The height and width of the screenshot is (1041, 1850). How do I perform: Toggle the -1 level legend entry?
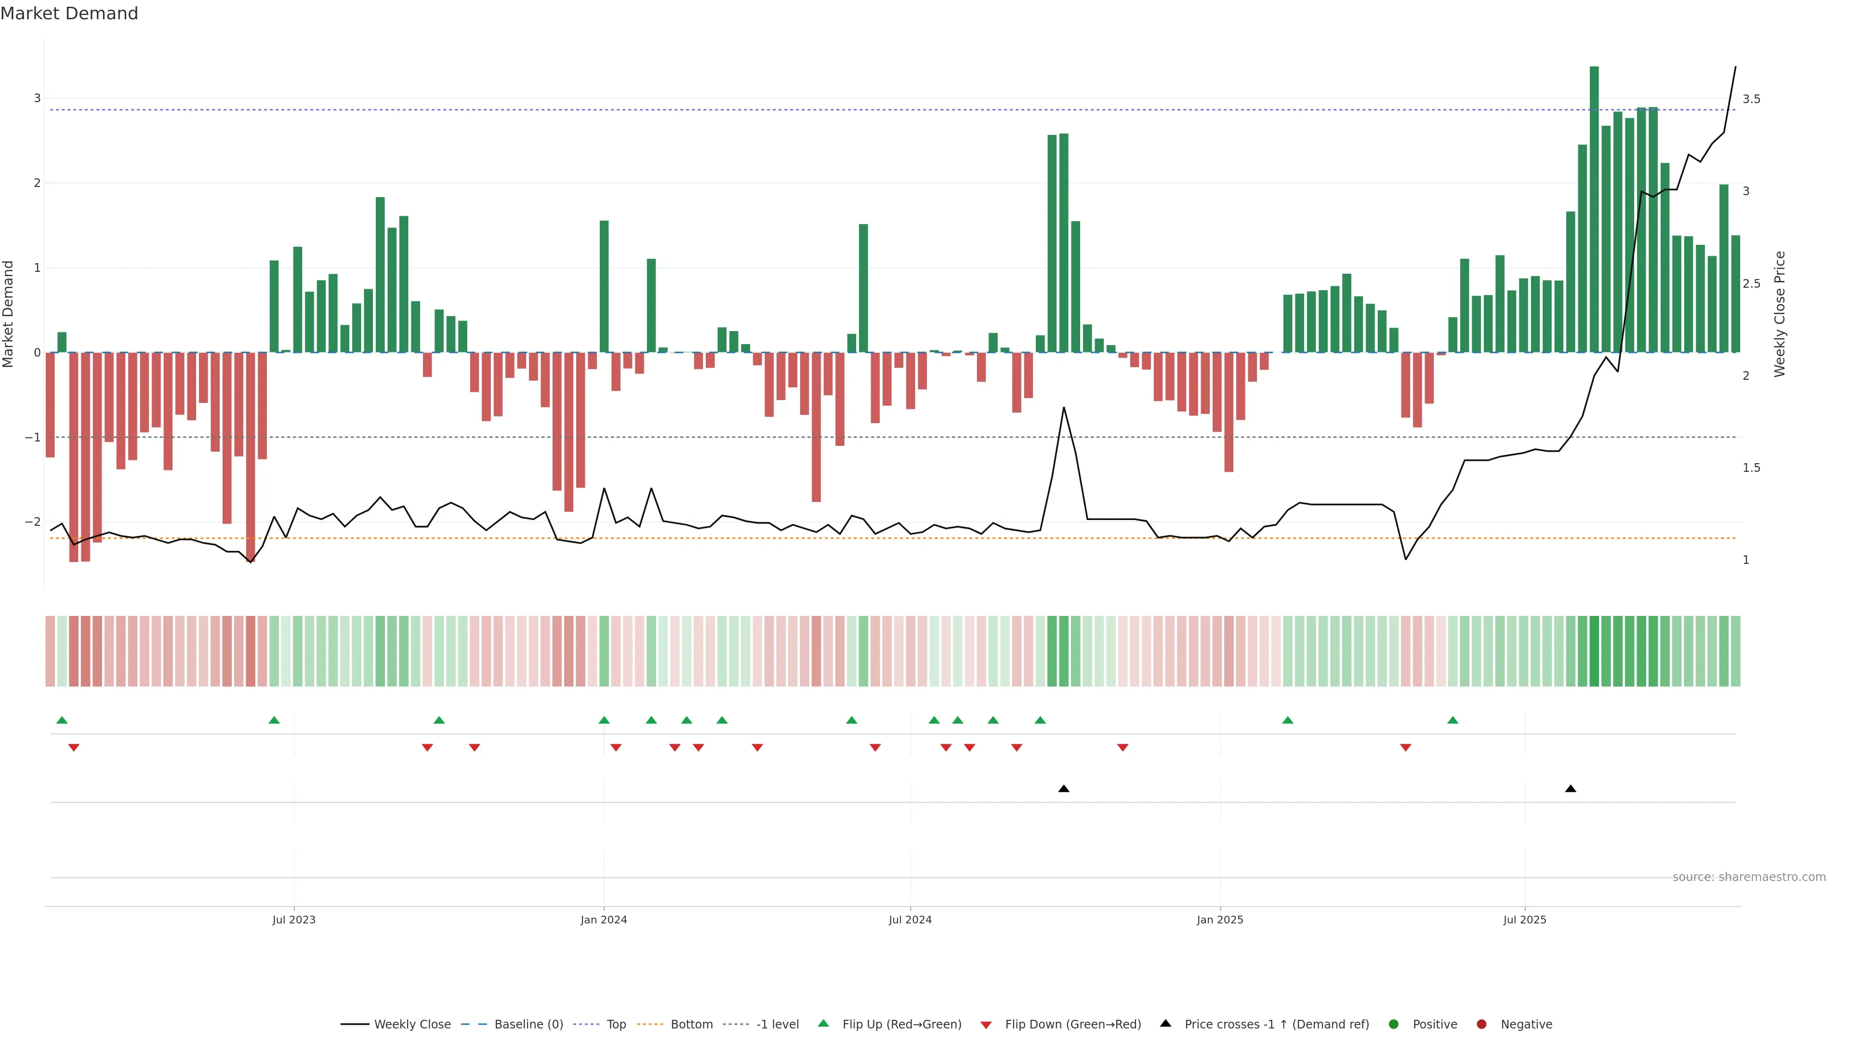click(x=777, y=1024)
